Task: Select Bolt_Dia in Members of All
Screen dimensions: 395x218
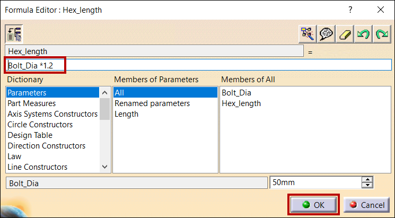Action: 236,93
